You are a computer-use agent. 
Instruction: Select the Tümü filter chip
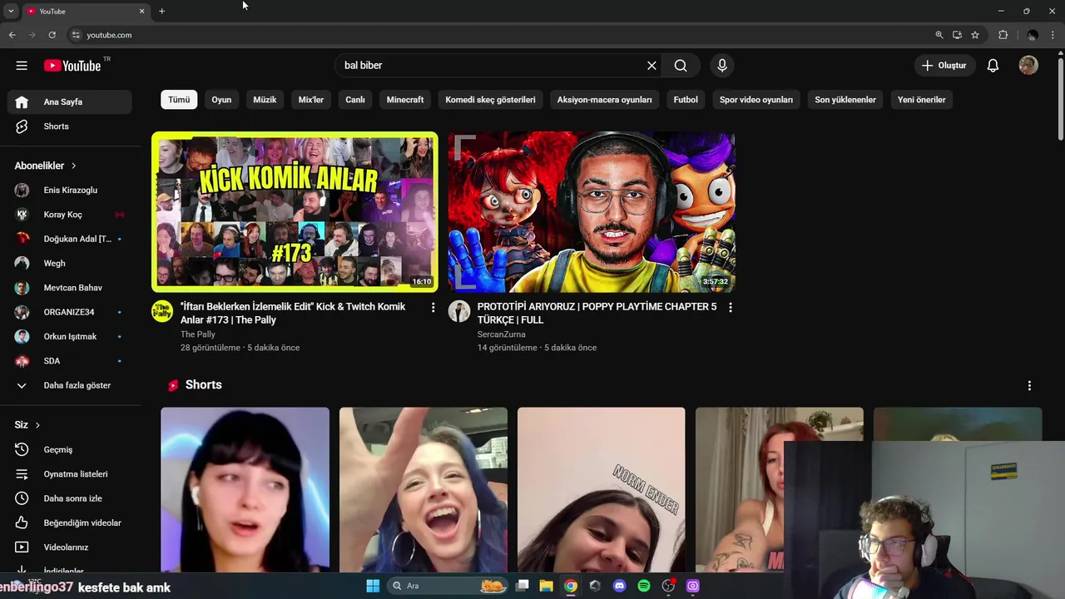coord(179,100)
